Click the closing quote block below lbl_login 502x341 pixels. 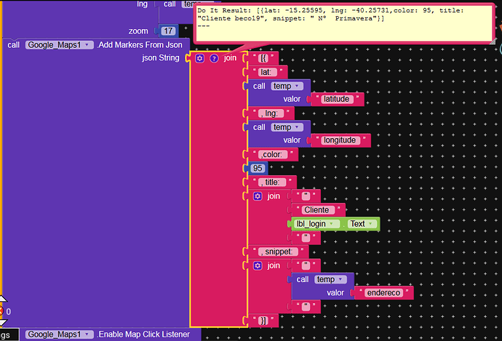click(306, 238)
